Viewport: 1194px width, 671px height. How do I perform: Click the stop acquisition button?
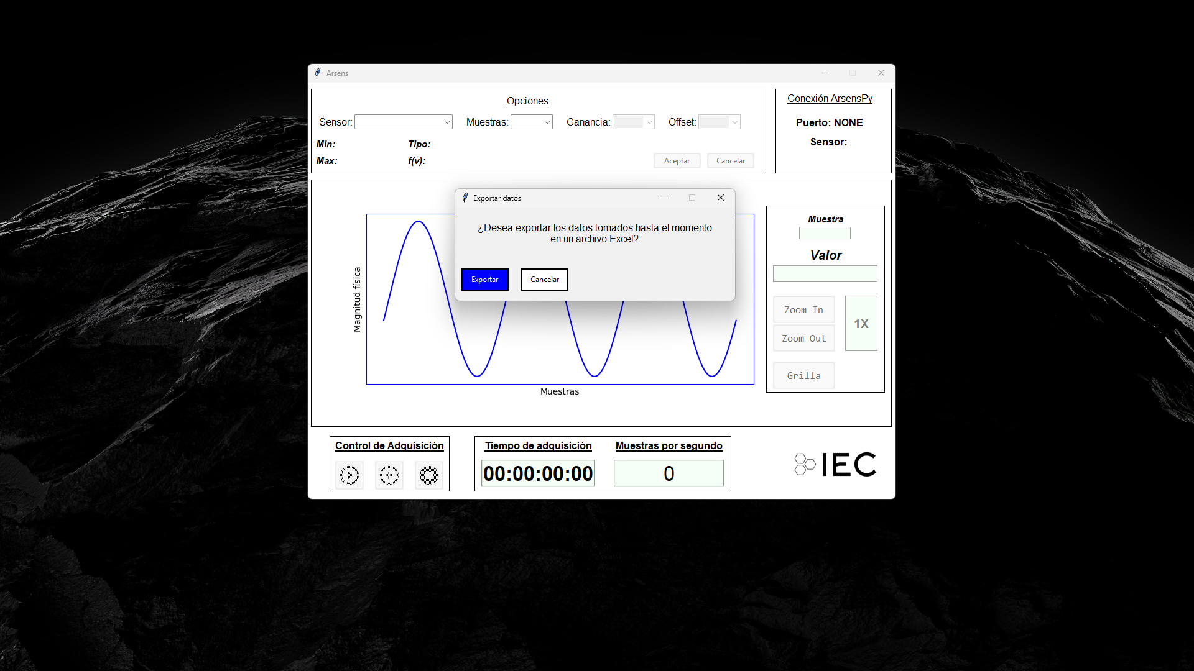pos(429,475)
